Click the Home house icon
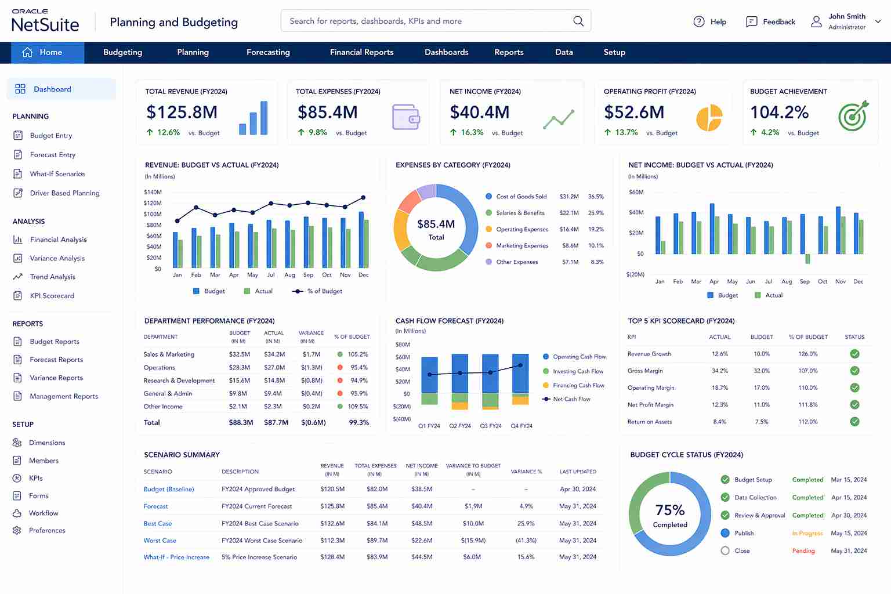The image size is (891, 594). (x=27, y=52)
